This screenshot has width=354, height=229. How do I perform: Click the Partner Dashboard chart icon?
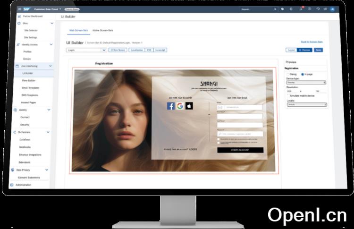pyautogui.click(x=19, y=16)
